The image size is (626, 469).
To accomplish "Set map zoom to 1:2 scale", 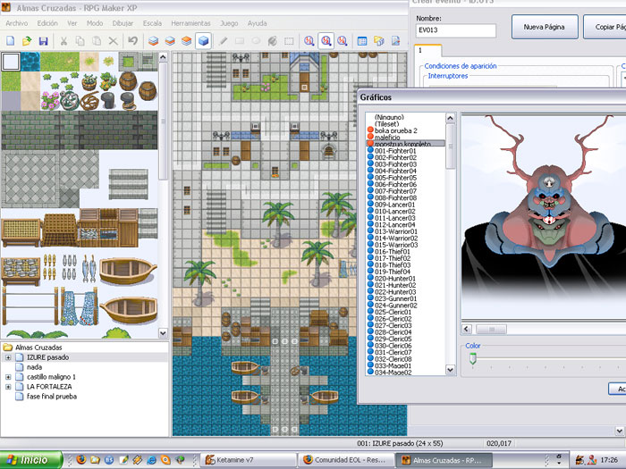I will point(326,41).
